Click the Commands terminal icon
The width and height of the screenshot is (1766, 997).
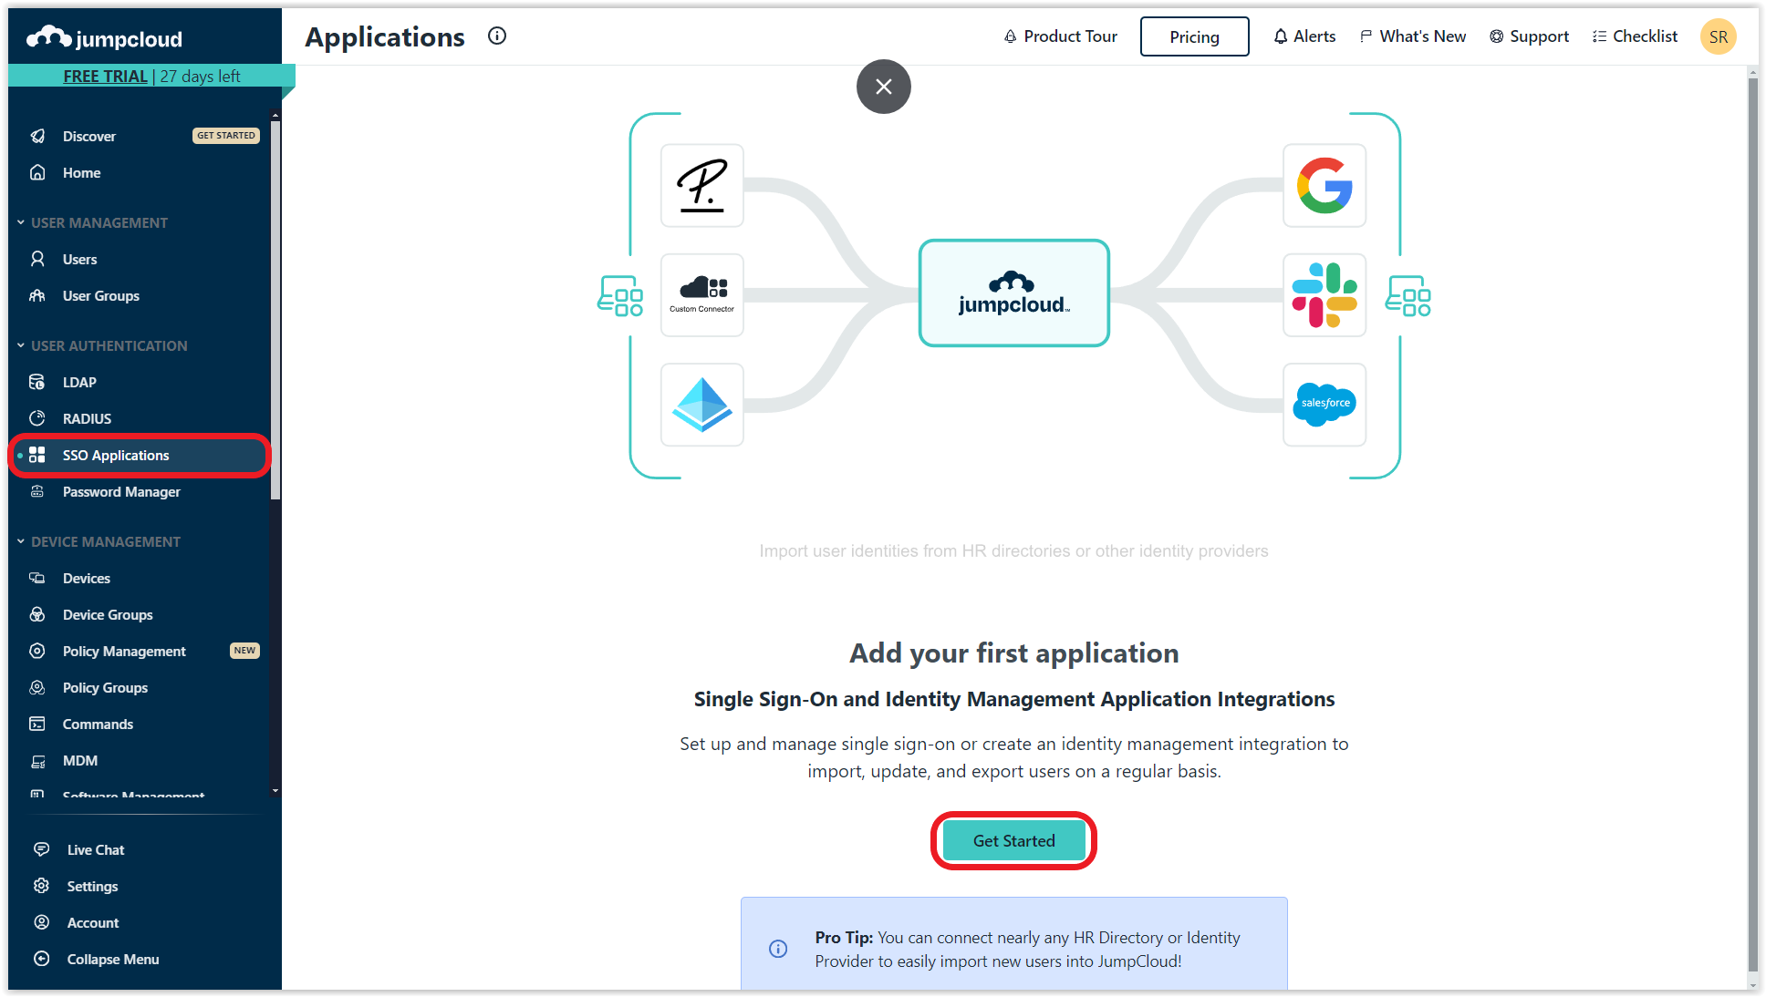37,724
